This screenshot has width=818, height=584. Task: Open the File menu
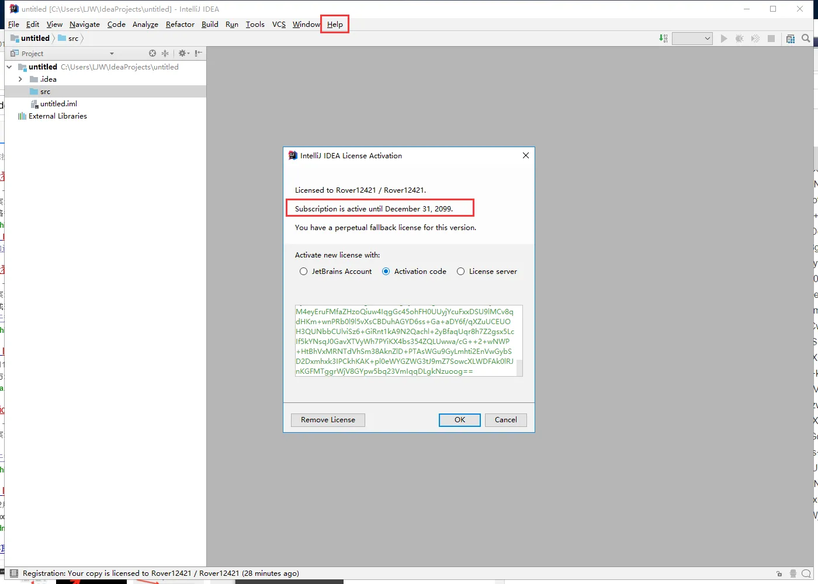(x=13, y=25)
